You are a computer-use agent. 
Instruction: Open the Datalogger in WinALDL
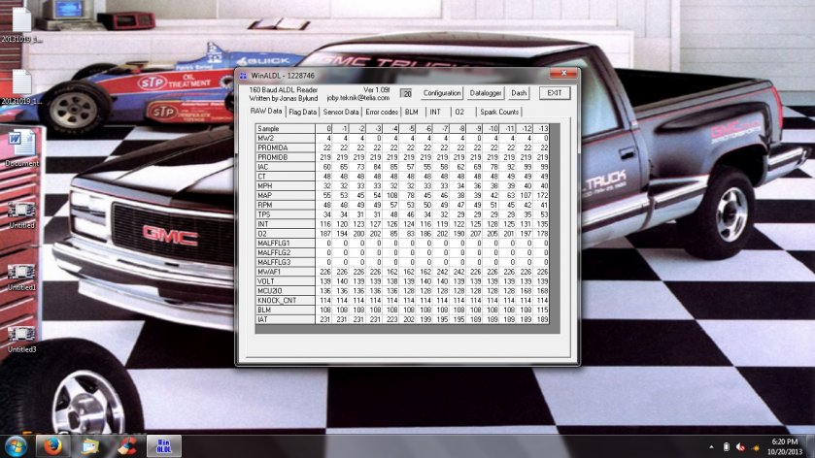pyautogui.click(x=486, y=93)
